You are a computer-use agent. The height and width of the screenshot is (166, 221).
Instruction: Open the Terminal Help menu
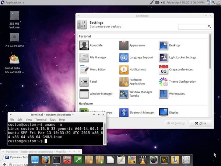tap(62, 120)
